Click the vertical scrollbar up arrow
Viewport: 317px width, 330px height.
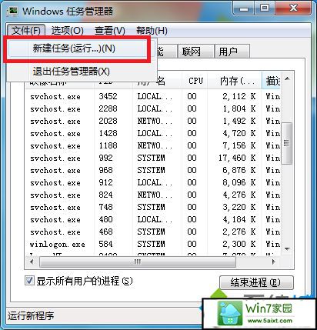pyautogui.click(x=287, y=78)
